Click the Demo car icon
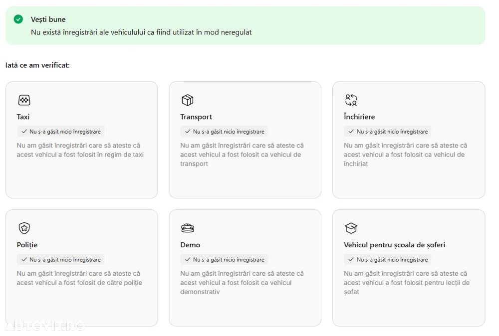Viewport: 499px width, 336px height. (x=187, y=228)
